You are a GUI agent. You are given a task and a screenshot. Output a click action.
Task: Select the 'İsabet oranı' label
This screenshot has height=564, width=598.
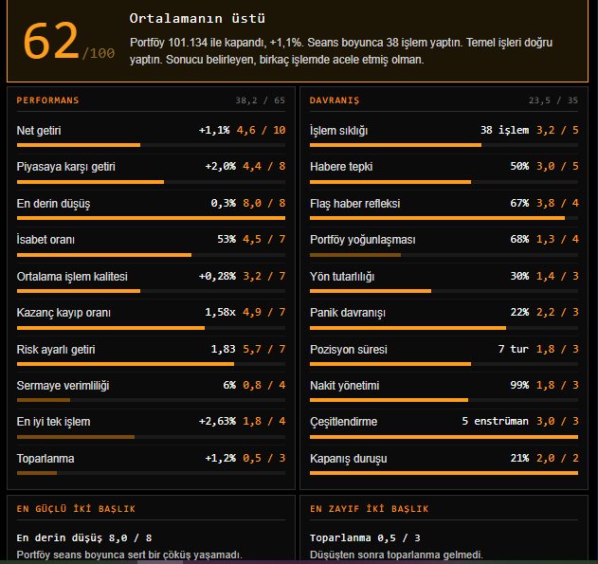click(x=45, y=240)
